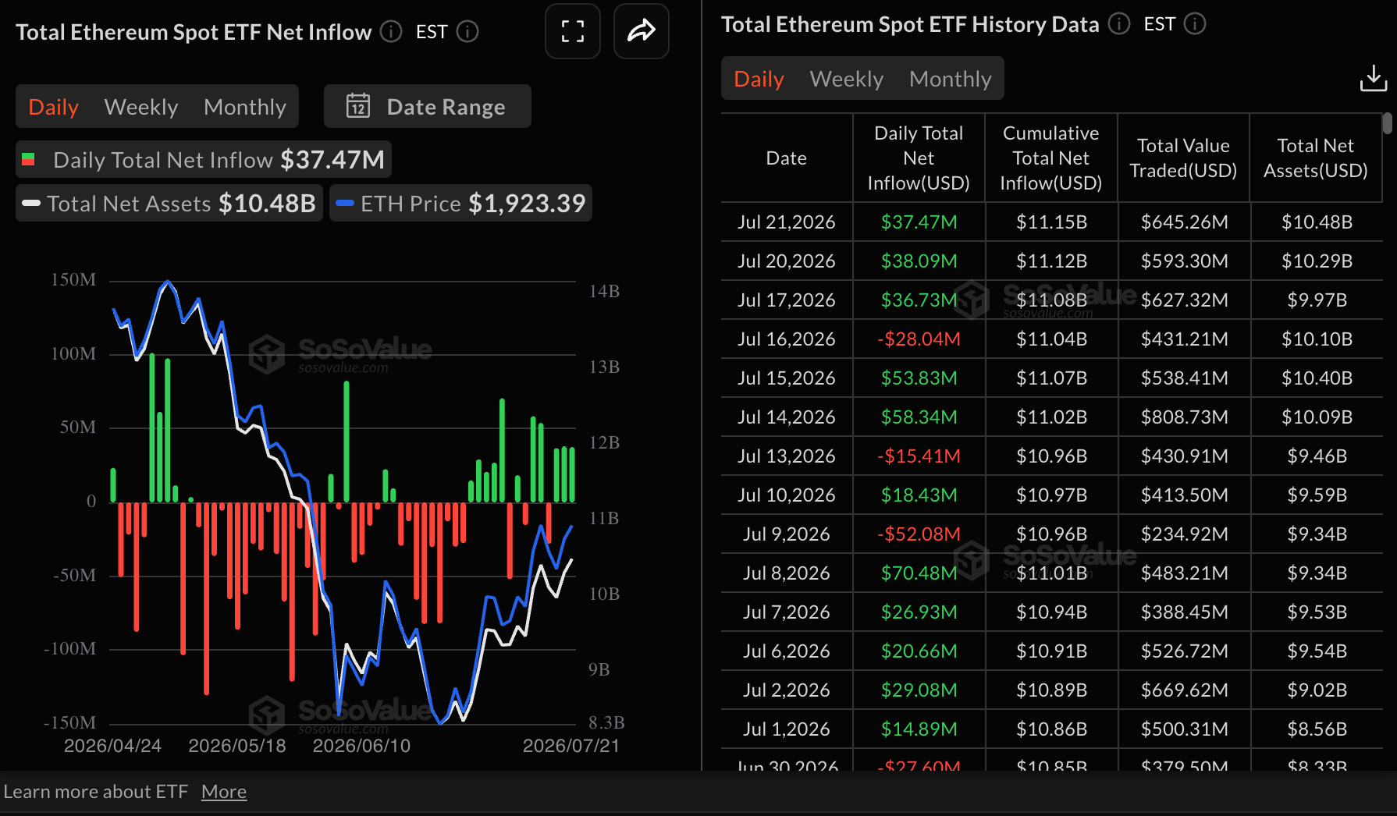Click the $10.40B net assets cell
This screenshot has height=816, width=1397.
point(1317,378)
